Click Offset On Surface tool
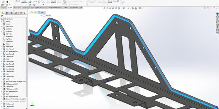 coord(65,2)
